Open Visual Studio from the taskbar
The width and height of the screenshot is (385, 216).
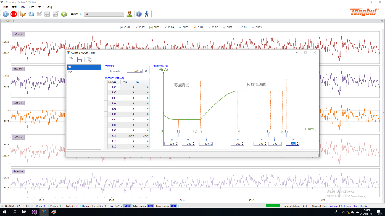[x=34, y=212]
